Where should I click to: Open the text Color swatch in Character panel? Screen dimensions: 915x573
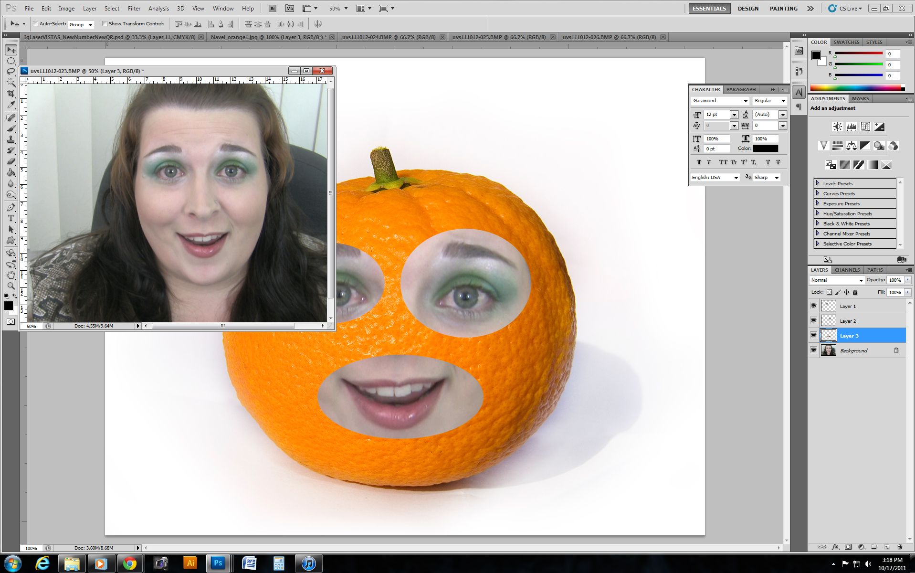[766, 149]
